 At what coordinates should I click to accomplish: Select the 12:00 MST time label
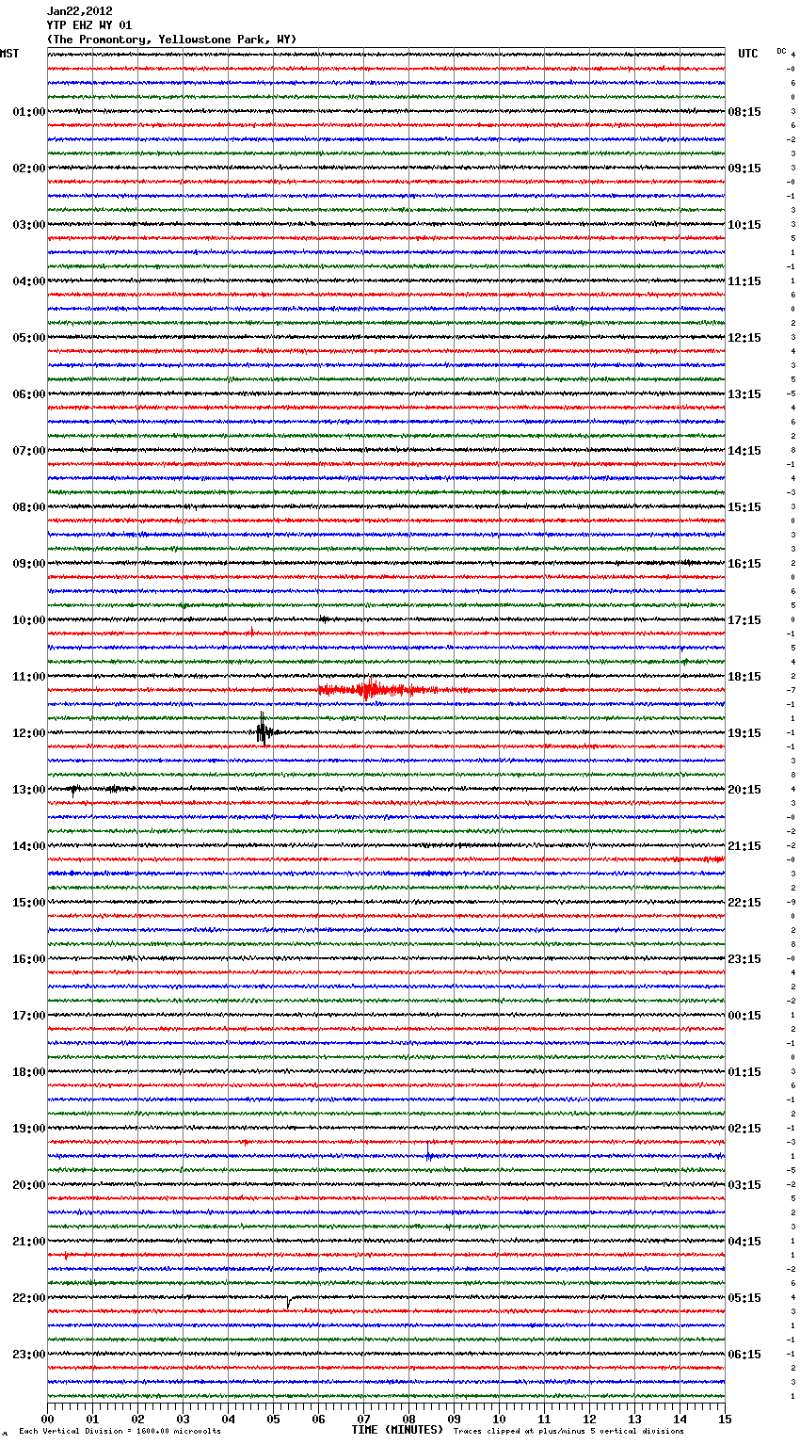[29, 733]
